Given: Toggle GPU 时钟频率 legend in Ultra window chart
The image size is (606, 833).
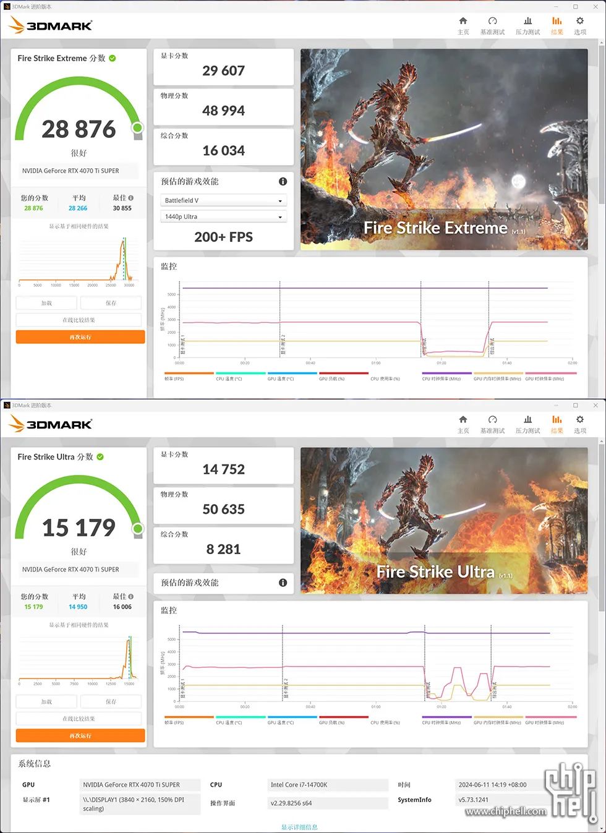Looking at the screenshot, I should pos(550,720).
